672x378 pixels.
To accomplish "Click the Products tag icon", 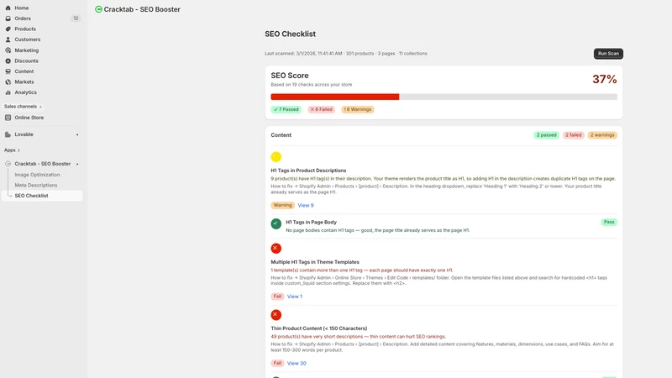I will click(8, 29).
